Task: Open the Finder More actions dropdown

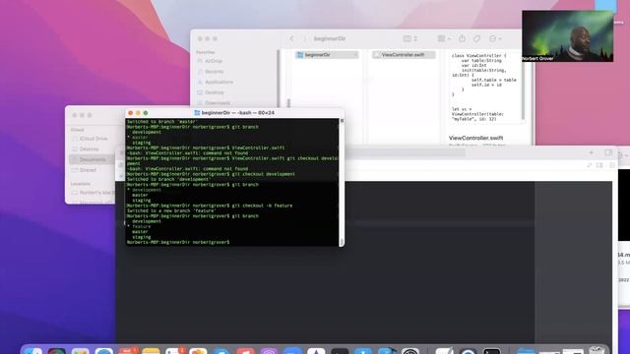Action: (x=495, y=38)
